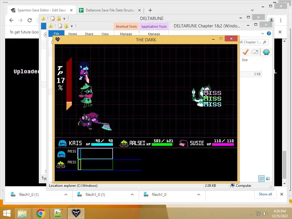Click Susie character sprite with axe
Viewport: 292px width, 219px height.
coord(94,121)
